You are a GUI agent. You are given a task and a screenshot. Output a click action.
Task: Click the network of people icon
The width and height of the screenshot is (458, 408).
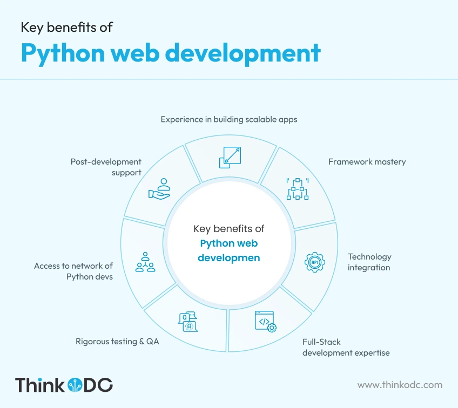145,262
